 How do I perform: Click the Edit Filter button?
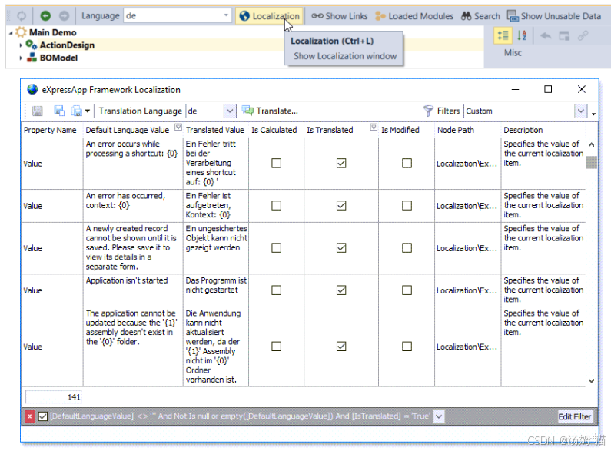[575, 416]
